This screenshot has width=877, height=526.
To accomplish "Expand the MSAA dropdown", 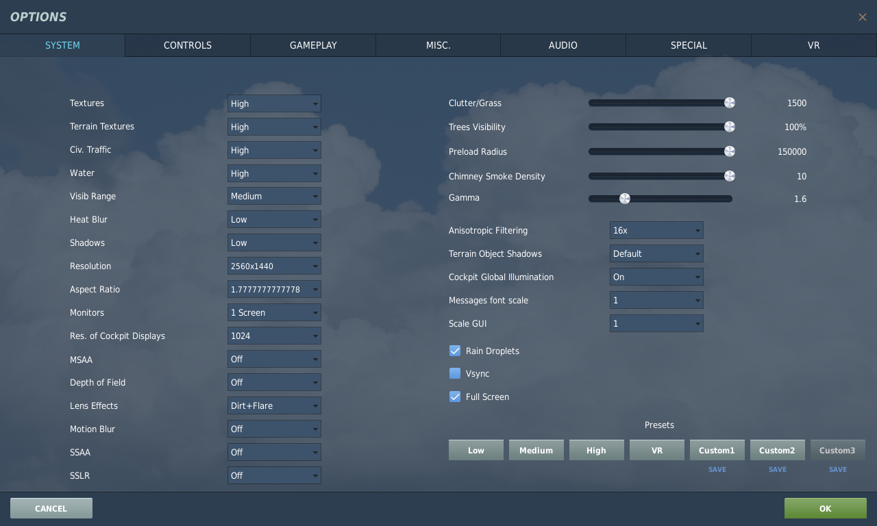I will pos(274,359).
